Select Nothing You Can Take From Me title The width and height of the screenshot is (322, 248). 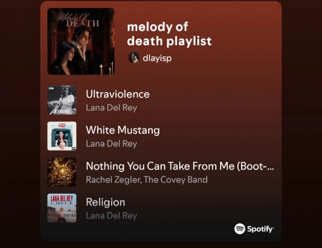180,166
